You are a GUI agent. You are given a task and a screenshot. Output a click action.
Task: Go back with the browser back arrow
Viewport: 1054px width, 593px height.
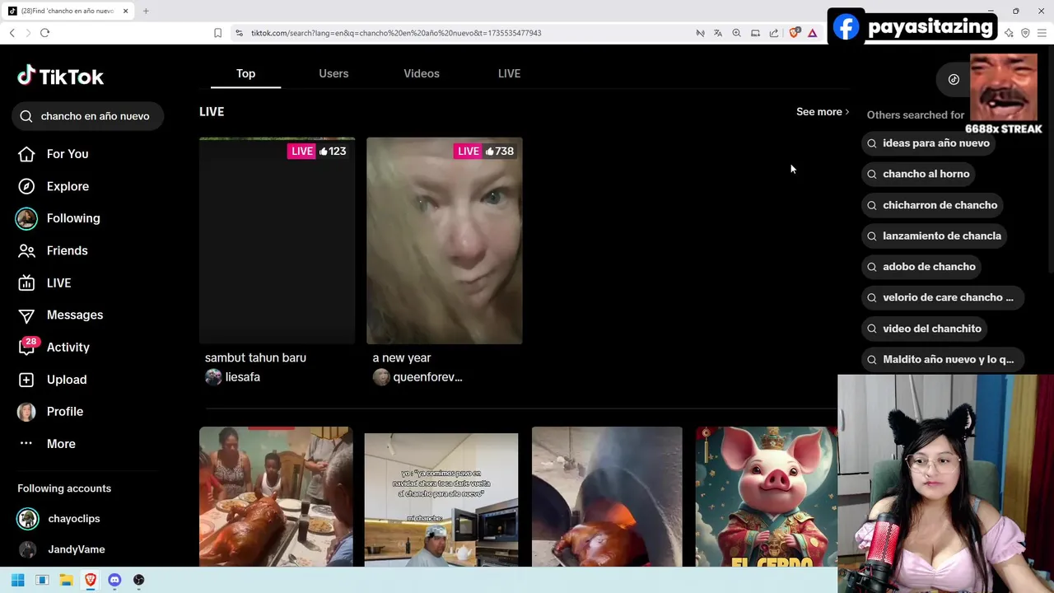pyautogui.click(x=12, y=33)
